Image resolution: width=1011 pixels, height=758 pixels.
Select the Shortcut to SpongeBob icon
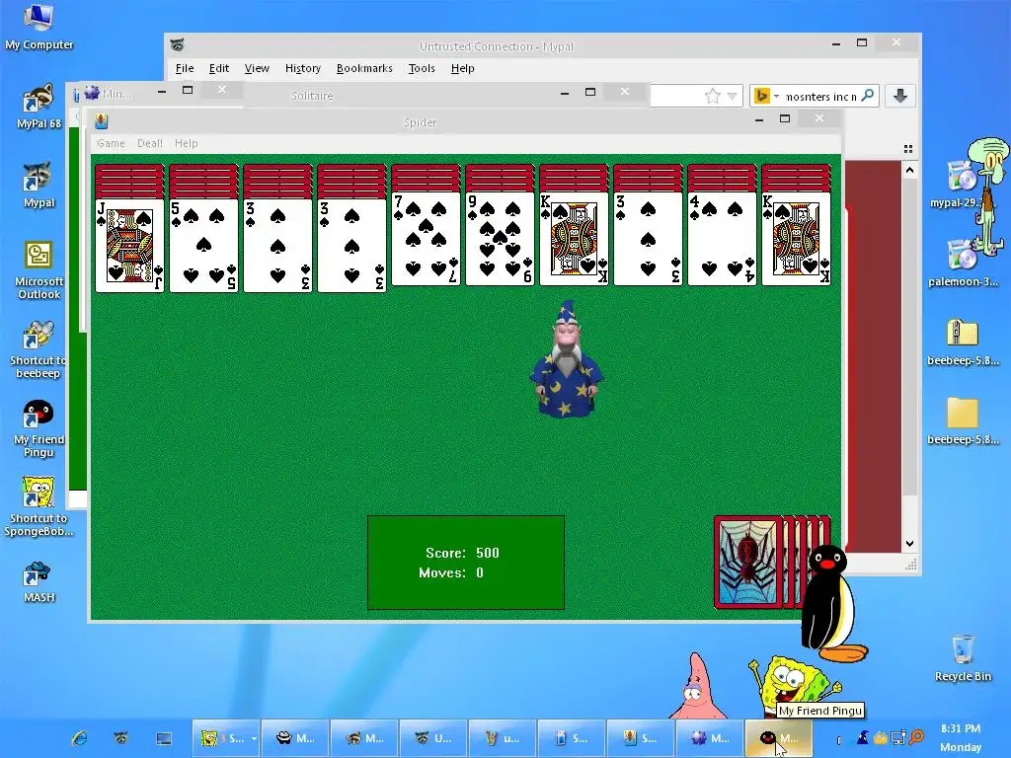(39, 506)
